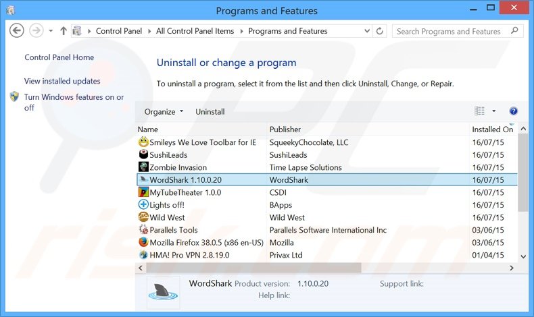Select the Zombie Invasion program icon
The height and width of the screenshot is (317, 534).
click(143, 167)
